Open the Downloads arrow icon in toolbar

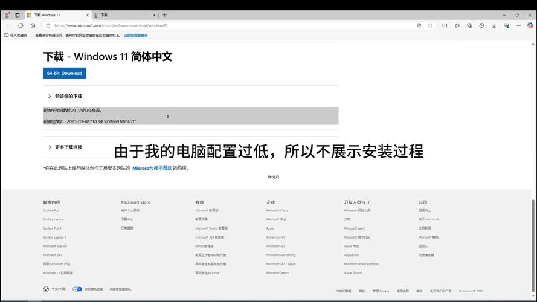(494, 25)
